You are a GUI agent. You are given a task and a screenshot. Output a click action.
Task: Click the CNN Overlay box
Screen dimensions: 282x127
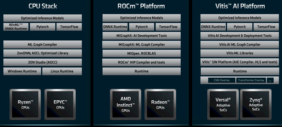click(221, 80)
